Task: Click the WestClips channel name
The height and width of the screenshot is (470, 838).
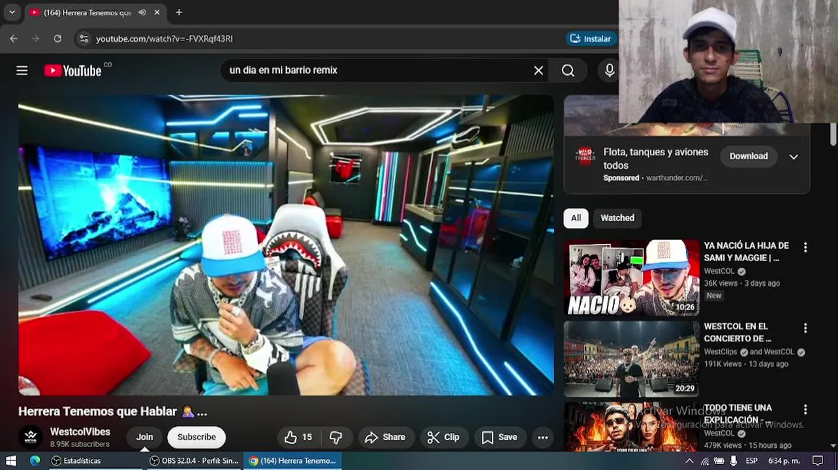Action: pos(721,352)
